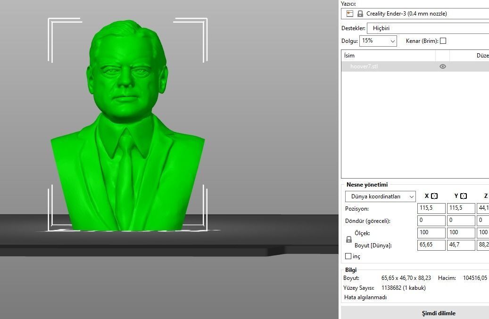
Task: Click the Döndür X rotation field
Action: 431,221
